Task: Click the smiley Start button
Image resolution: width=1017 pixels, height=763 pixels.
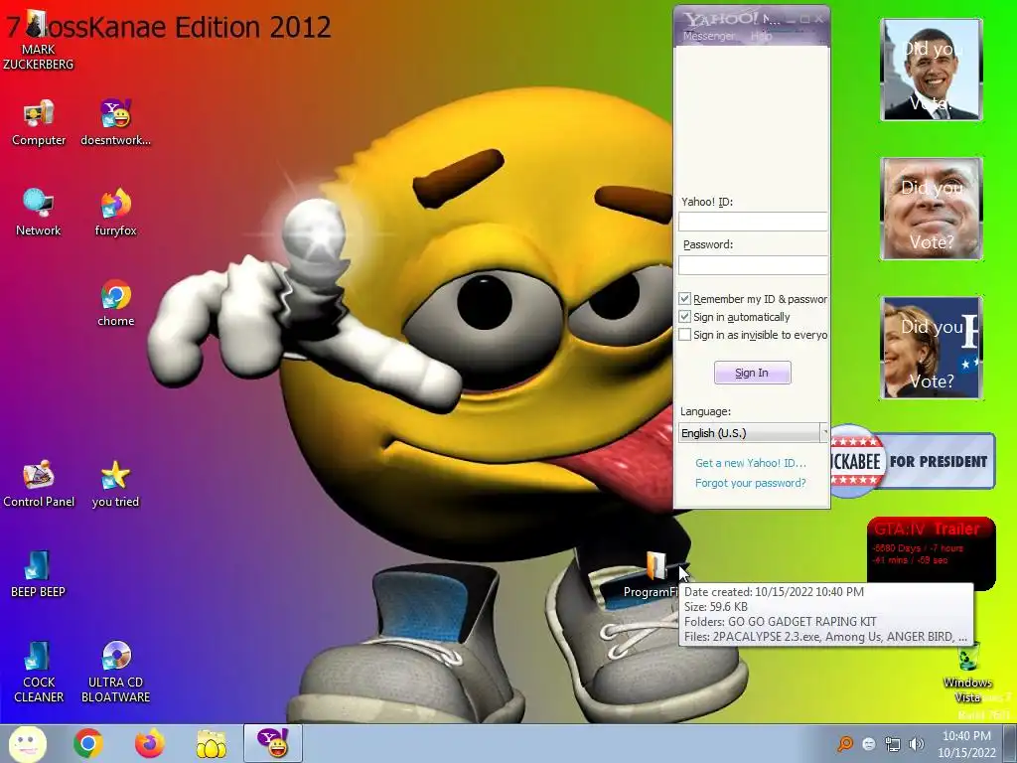Action: [27, 743]
